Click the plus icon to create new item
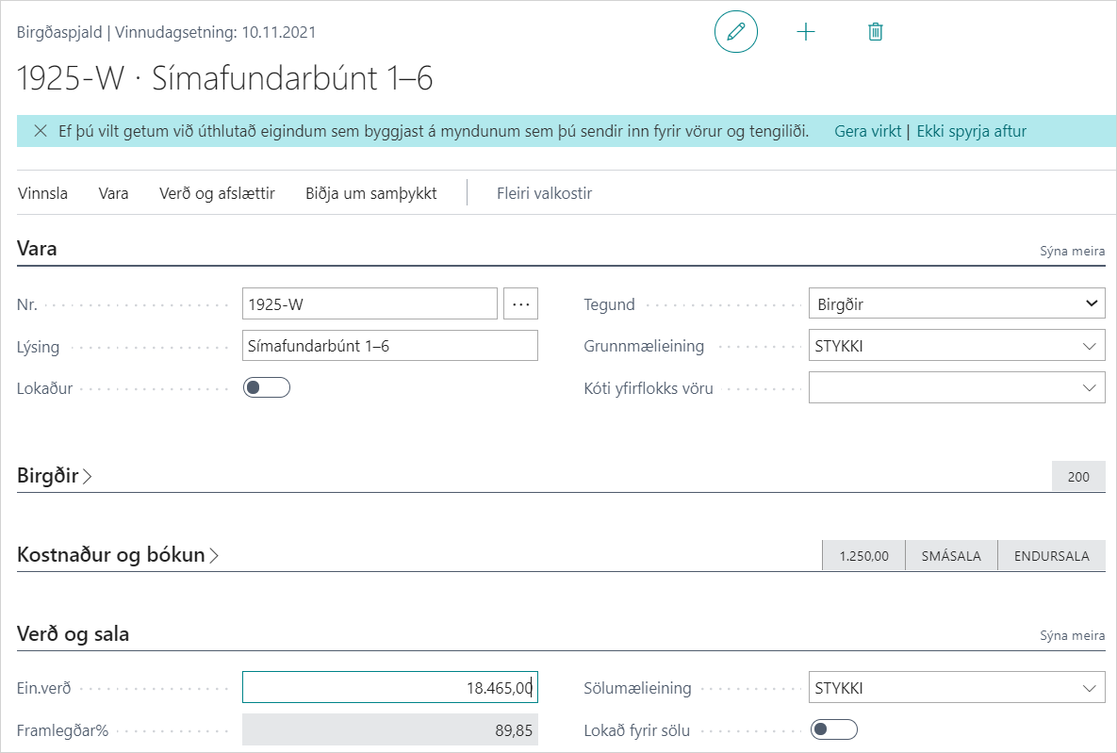 tap(806, 32)
